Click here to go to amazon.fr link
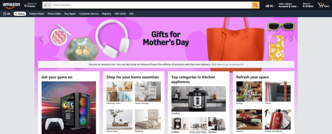 [x=227, y=64]
